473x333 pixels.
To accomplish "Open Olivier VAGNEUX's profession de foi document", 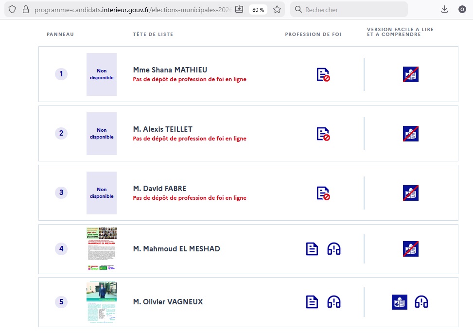I will 312,302.
